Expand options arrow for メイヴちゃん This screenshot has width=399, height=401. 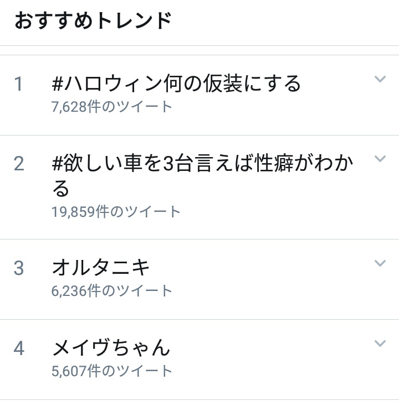pos(380,344)
